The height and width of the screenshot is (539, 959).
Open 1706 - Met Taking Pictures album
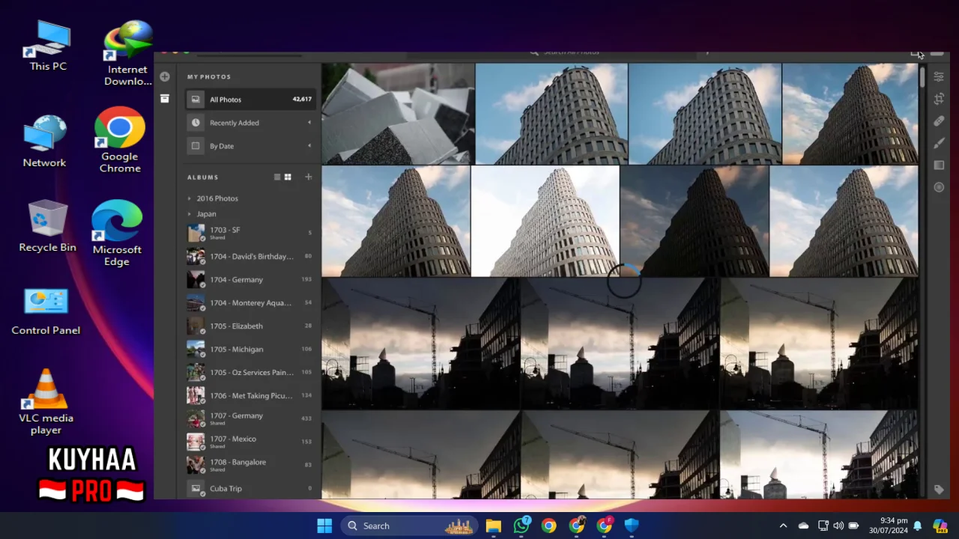251,395
